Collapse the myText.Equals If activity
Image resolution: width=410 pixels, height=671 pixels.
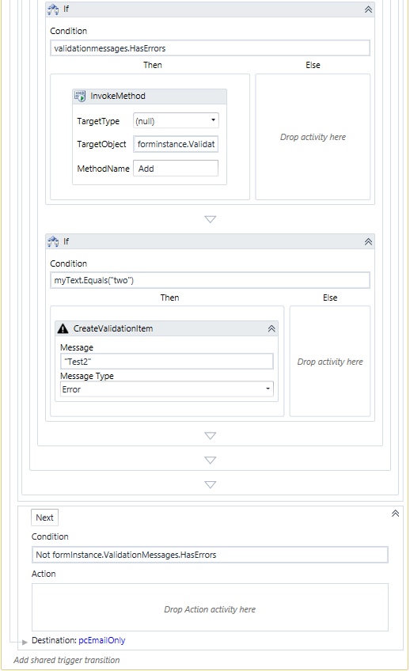point(368,242)
